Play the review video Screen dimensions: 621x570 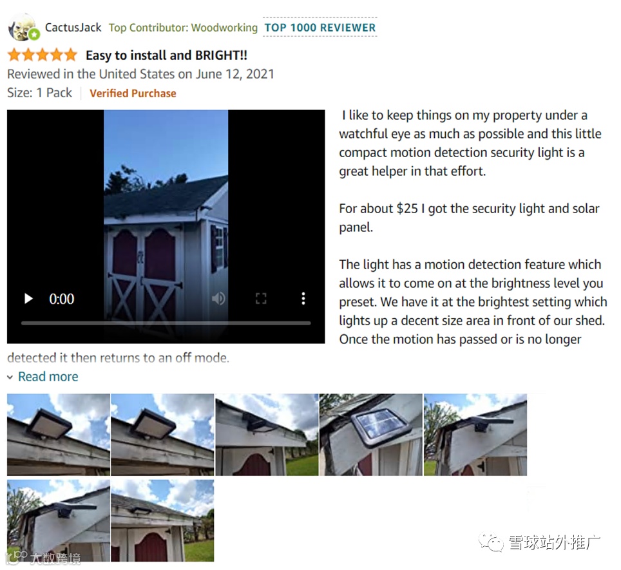coord(28,298)
